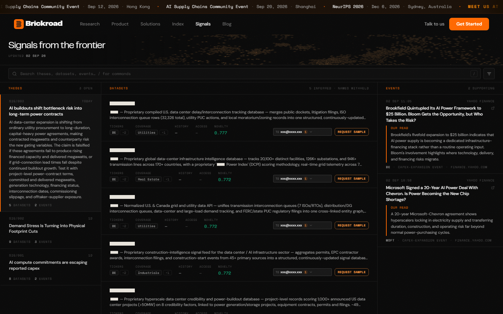This screenshot has width=503, height=314.
Task: Open the filter options icon beside search
Action: [489, 74]
